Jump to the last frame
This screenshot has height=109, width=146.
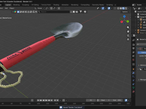tap(52, 100)
